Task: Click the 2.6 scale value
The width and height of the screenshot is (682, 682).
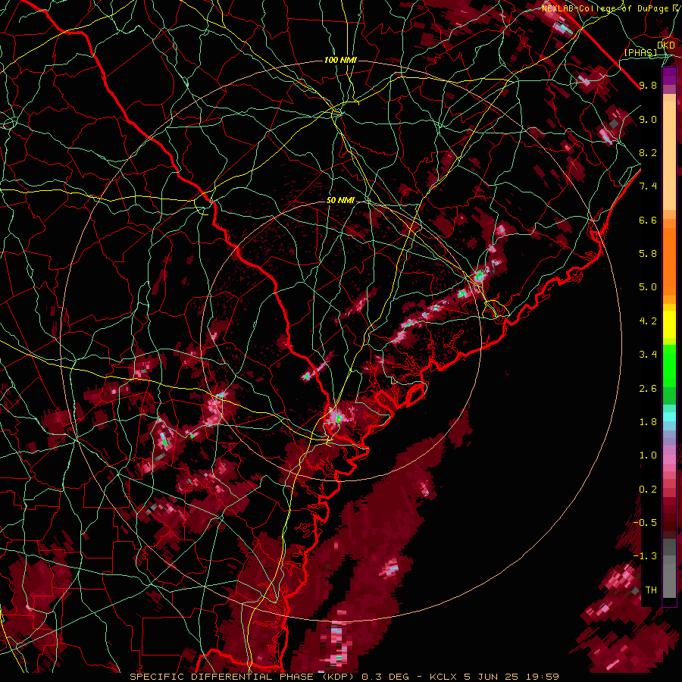Action: tap(648, 389)
